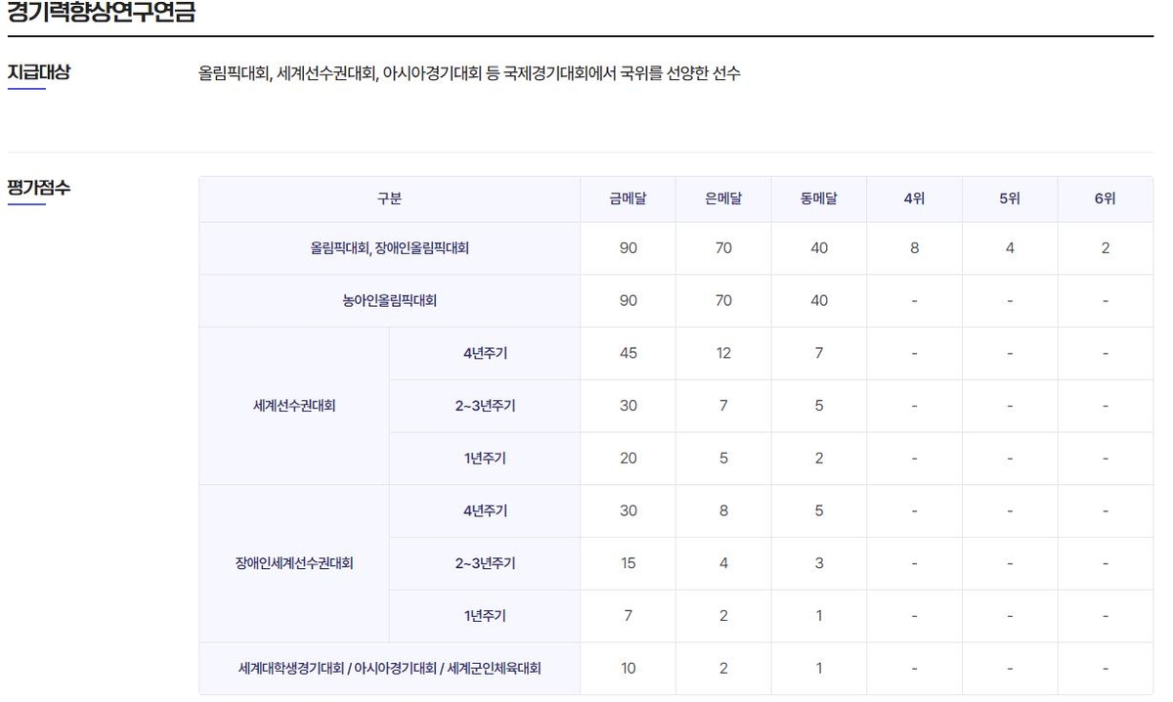Select the 농아인올림픽대회 row label
Image resolution: width=1173 pixels, height=702 pixels.
[x=389, y=300]
